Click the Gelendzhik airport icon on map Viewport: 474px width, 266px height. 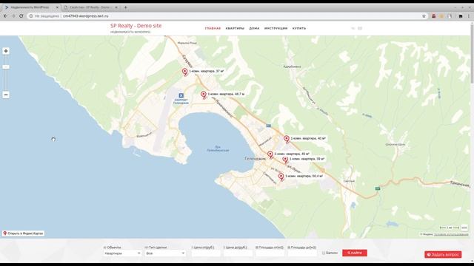click(181, 95)
